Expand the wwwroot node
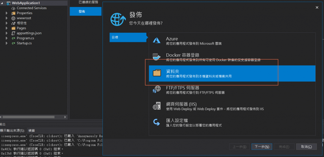Image resolution: width=324 pixels, height=157 pixels. [x=7, y=18]
